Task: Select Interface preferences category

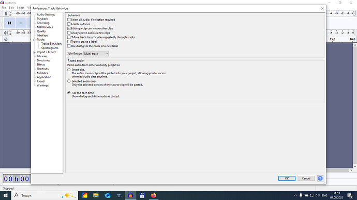Action: click(x=42, y=36)
